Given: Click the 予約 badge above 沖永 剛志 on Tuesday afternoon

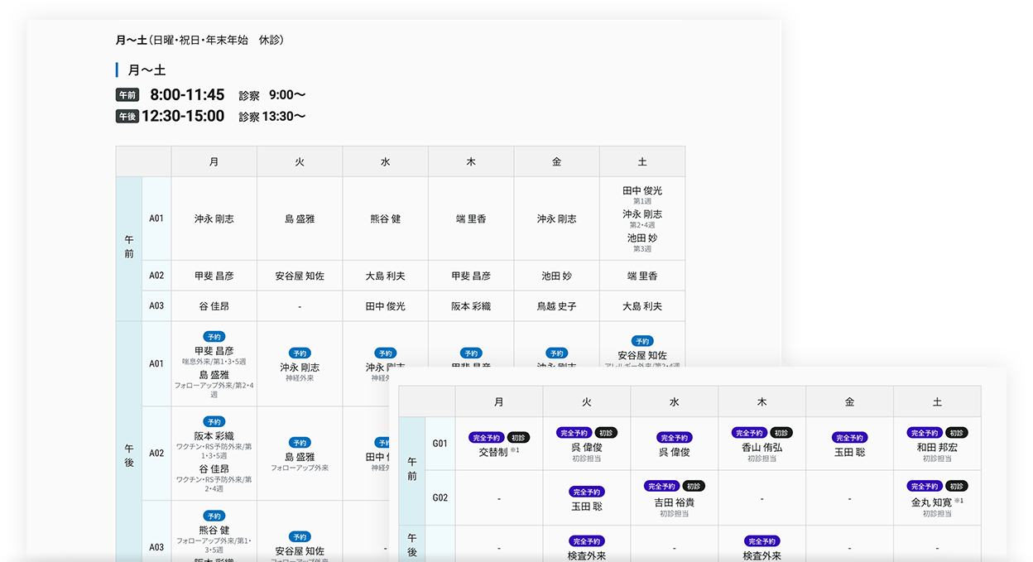Looking at the screenshot, I should [300, 351].
